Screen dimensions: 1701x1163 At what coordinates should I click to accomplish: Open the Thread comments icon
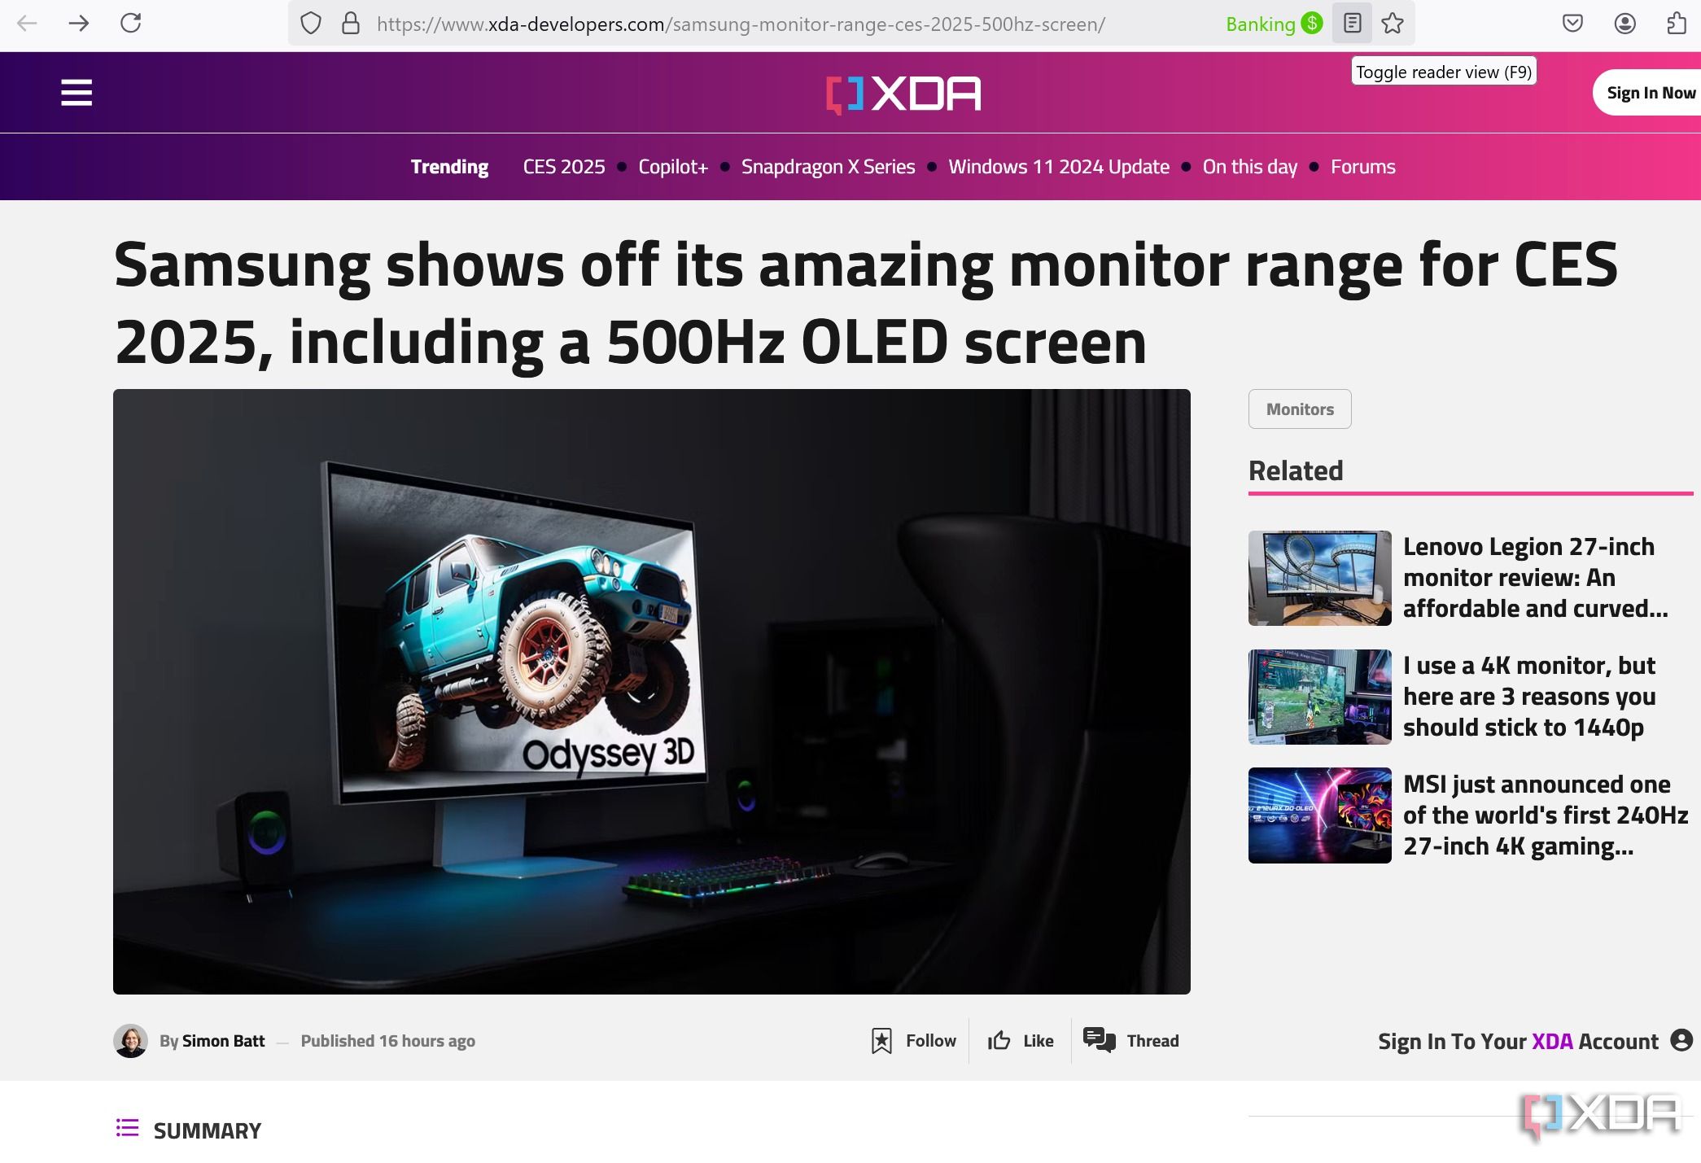pos(1100,1040)
